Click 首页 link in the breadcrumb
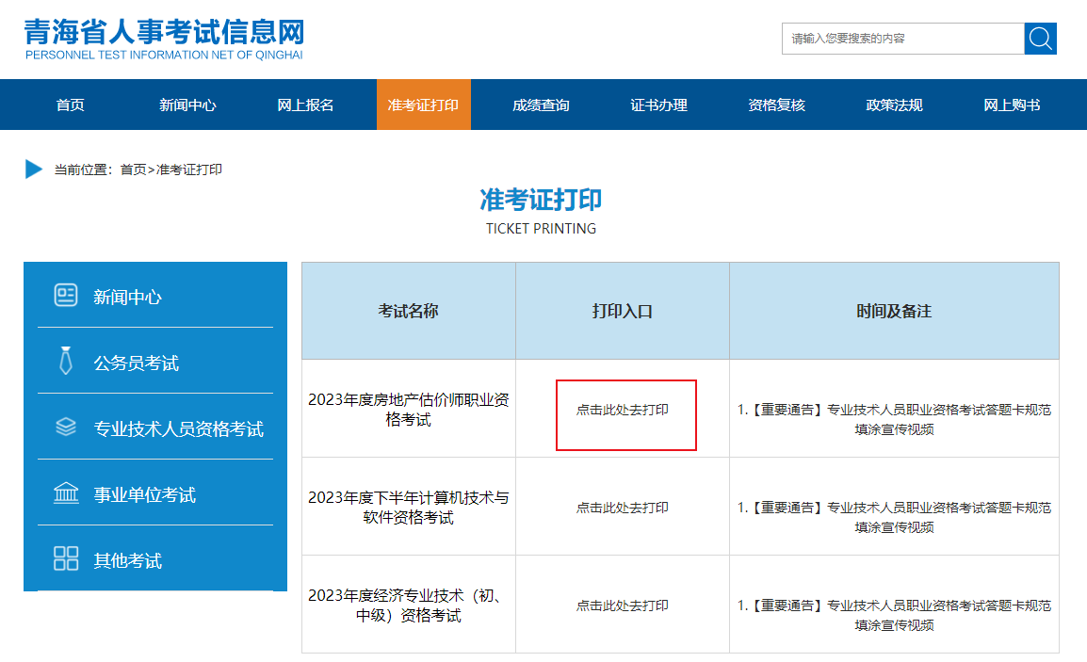The width and height of the screenshot is (1087, 662). point(133,170)
